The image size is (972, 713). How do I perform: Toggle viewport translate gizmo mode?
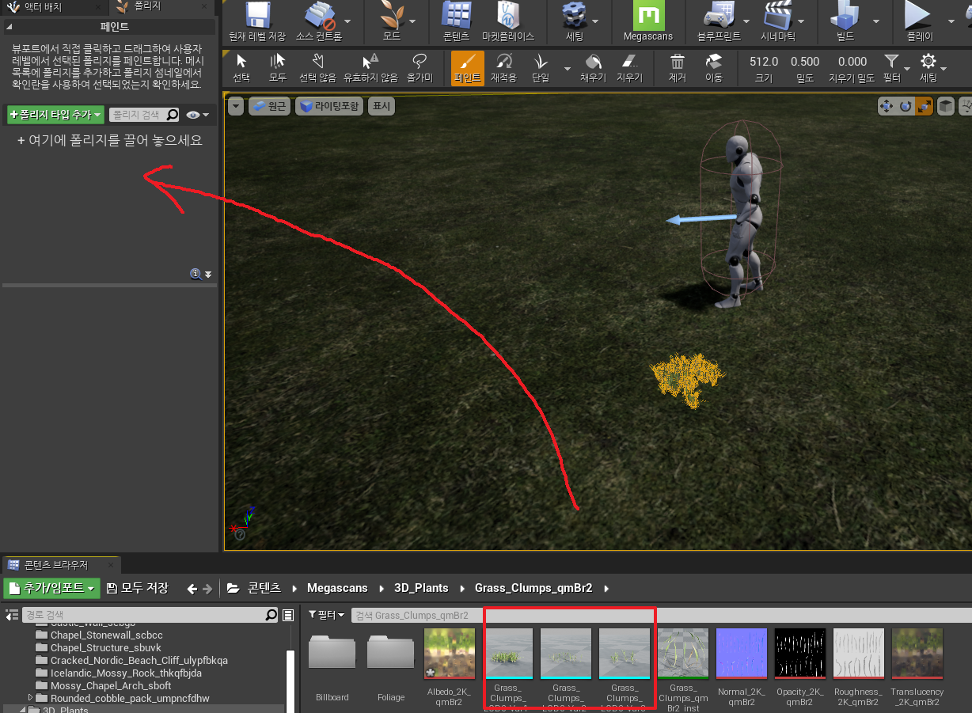pyautogui.click(x=887, y=106)
